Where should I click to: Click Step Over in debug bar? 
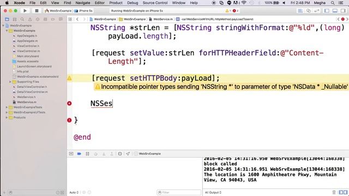coord(96,154)
